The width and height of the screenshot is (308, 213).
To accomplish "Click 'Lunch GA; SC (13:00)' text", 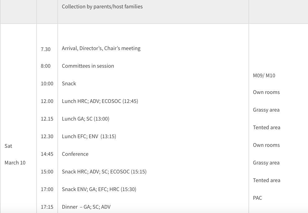I will click(86, 119).
